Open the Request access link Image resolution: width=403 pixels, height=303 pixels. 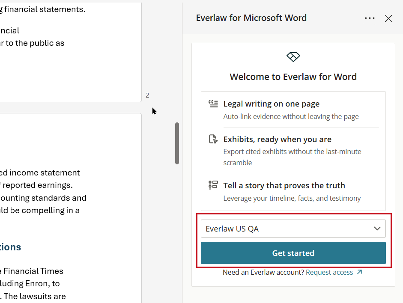(329, 272)
